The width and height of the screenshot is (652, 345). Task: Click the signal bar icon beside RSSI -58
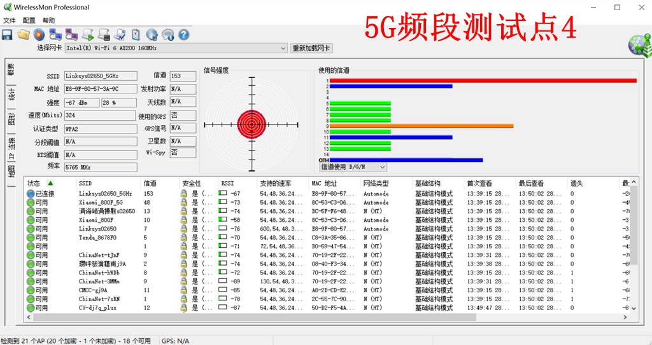(223, 220)
